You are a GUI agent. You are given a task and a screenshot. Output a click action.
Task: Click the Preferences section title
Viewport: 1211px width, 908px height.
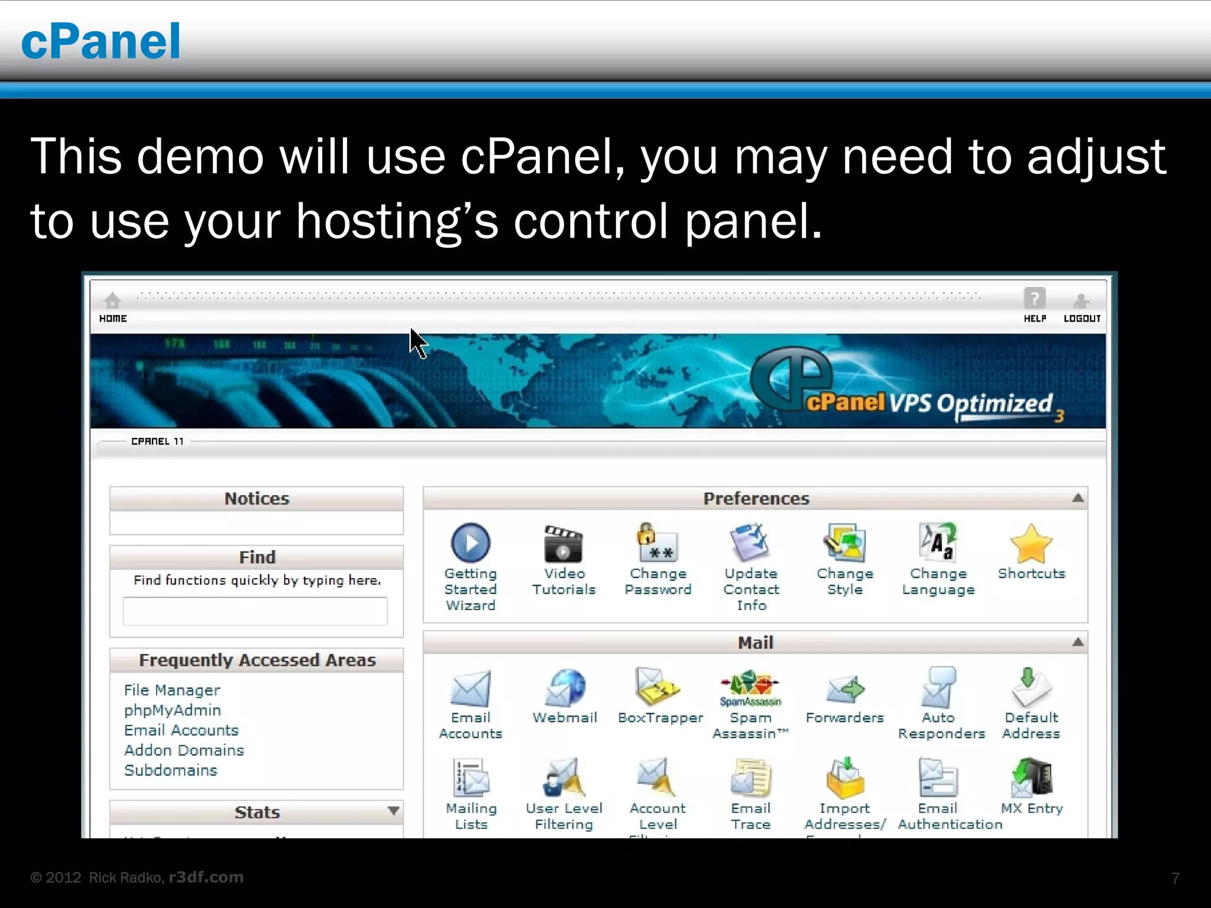coord(756,498)
